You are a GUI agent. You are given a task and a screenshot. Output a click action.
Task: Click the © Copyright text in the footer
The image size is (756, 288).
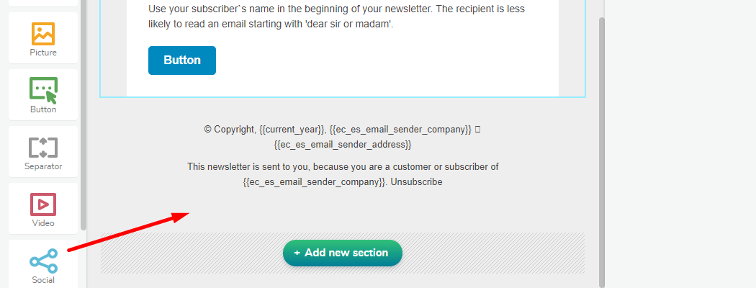(x=229, y=130)
